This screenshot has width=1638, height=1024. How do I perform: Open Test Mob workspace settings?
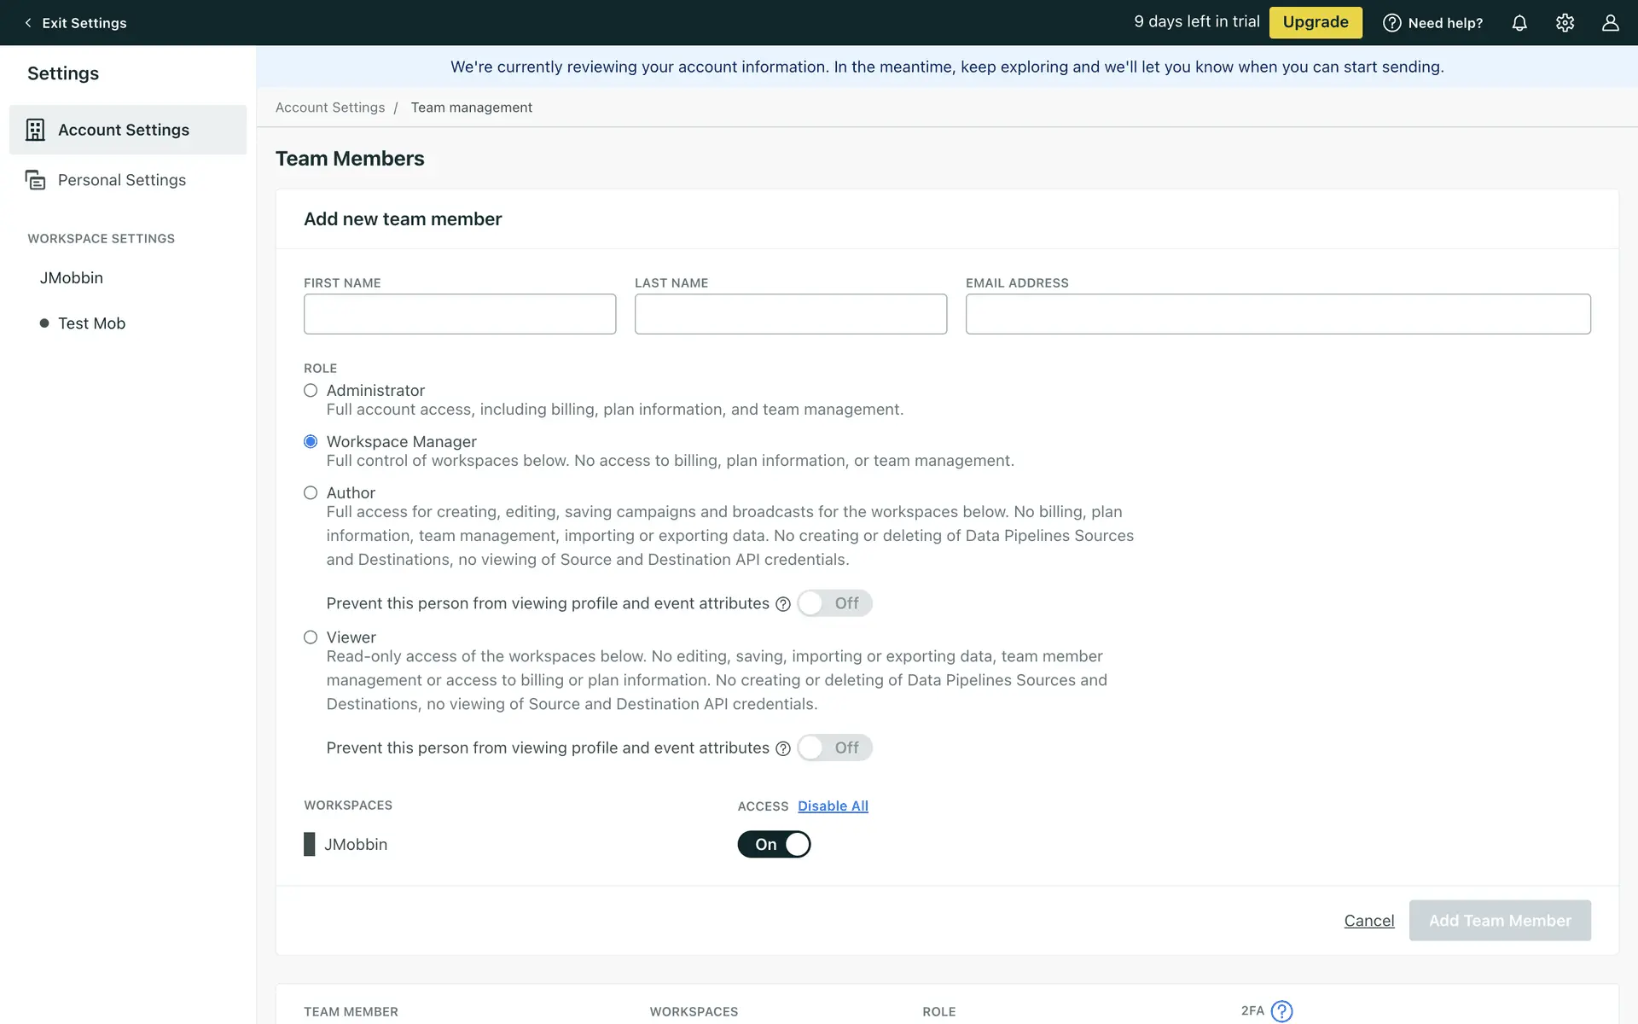pyautogui.click(x=91, y=323)
